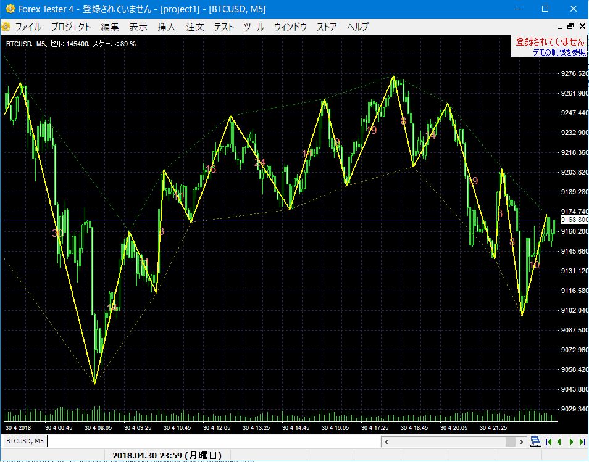
Task: Open the ファイル menu
Action: [x=28, y=27]
